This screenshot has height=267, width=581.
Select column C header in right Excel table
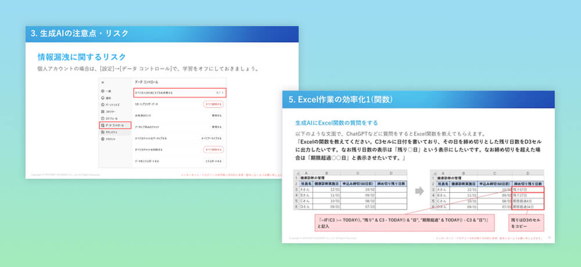click(494, 172)
